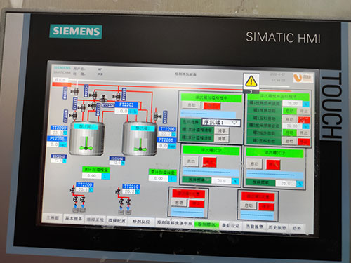
Task: Open the 历史报警 alarm history tab
Action: tap(277, 227)
